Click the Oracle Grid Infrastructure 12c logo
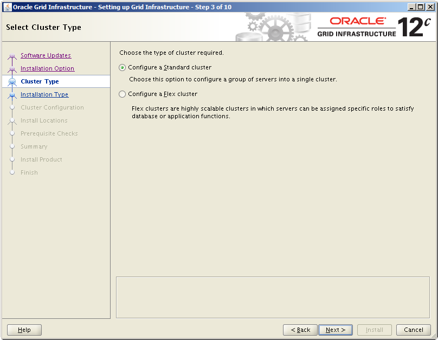 click(x=373, y=27)
